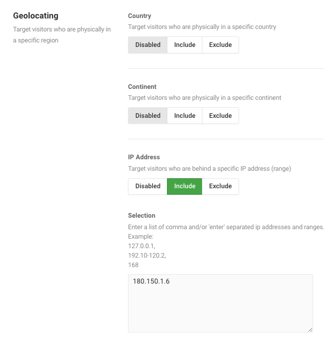Viewport: 324px width, 343px height.
Task: Grab the text area resize handle
Action: [310, 330]
